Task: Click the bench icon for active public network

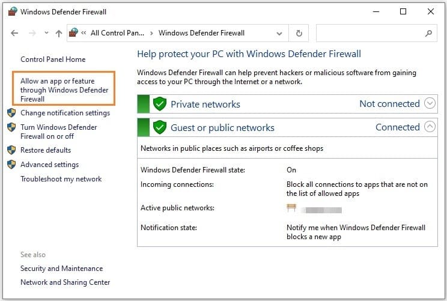Action: [x=291, y=208]
